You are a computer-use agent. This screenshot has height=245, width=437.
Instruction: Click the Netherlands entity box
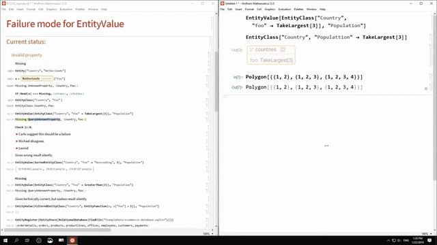click(37, 79)
